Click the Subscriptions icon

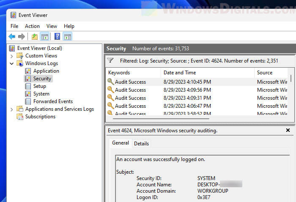(20, 117)
